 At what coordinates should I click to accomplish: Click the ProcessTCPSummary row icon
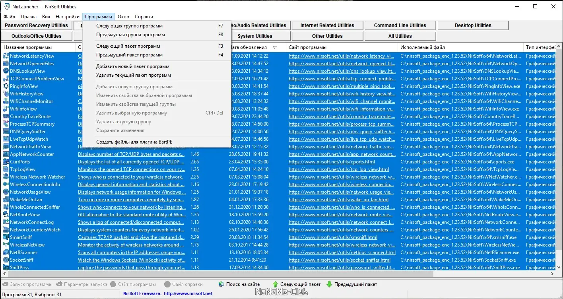point(6,124)
